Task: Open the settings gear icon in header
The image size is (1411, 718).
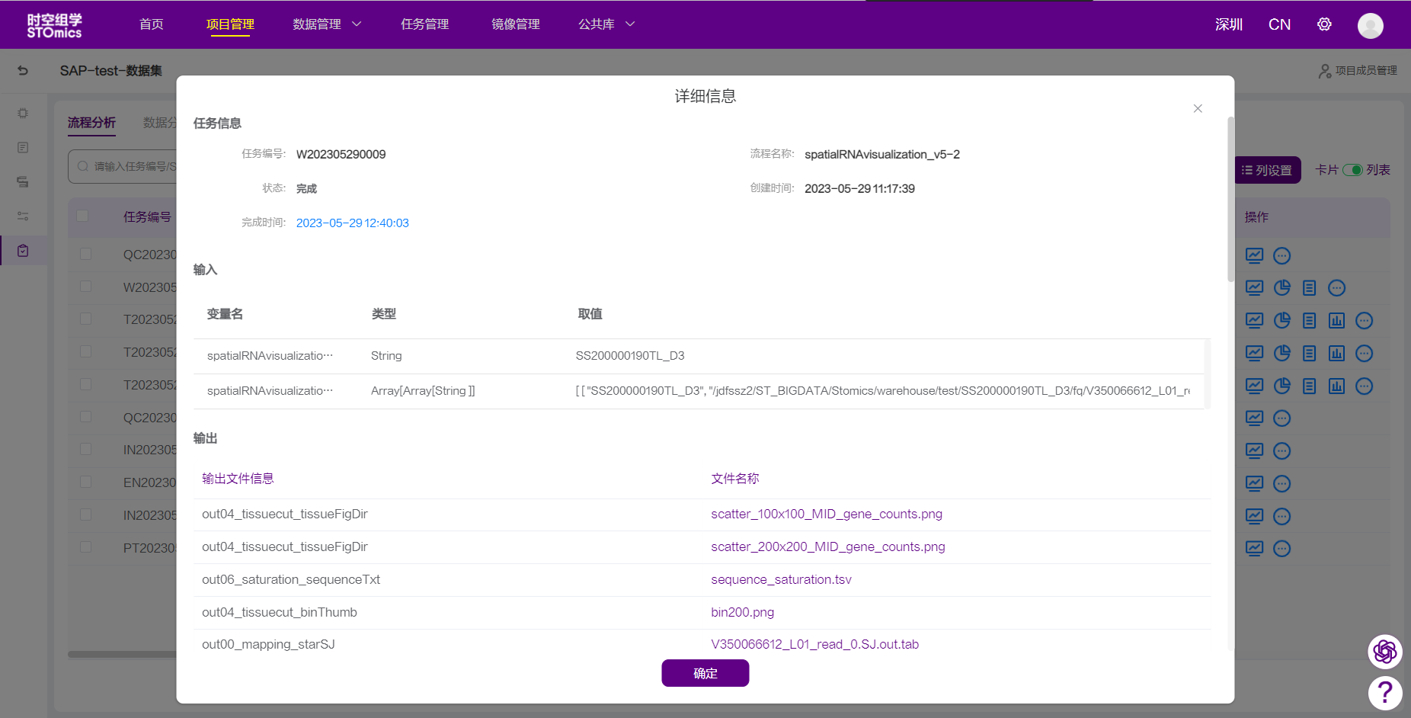Action: [1324, 24]
